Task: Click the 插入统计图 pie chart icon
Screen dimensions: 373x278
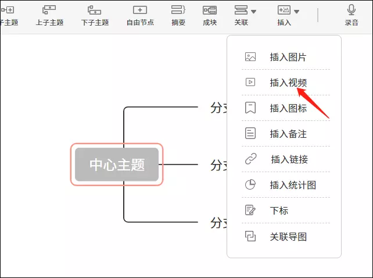Action: pos(250,185)
